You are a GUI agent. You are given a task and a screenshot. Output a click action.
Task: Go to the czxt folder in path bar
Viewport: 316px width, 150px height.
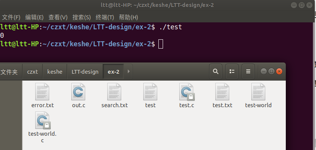33,72
